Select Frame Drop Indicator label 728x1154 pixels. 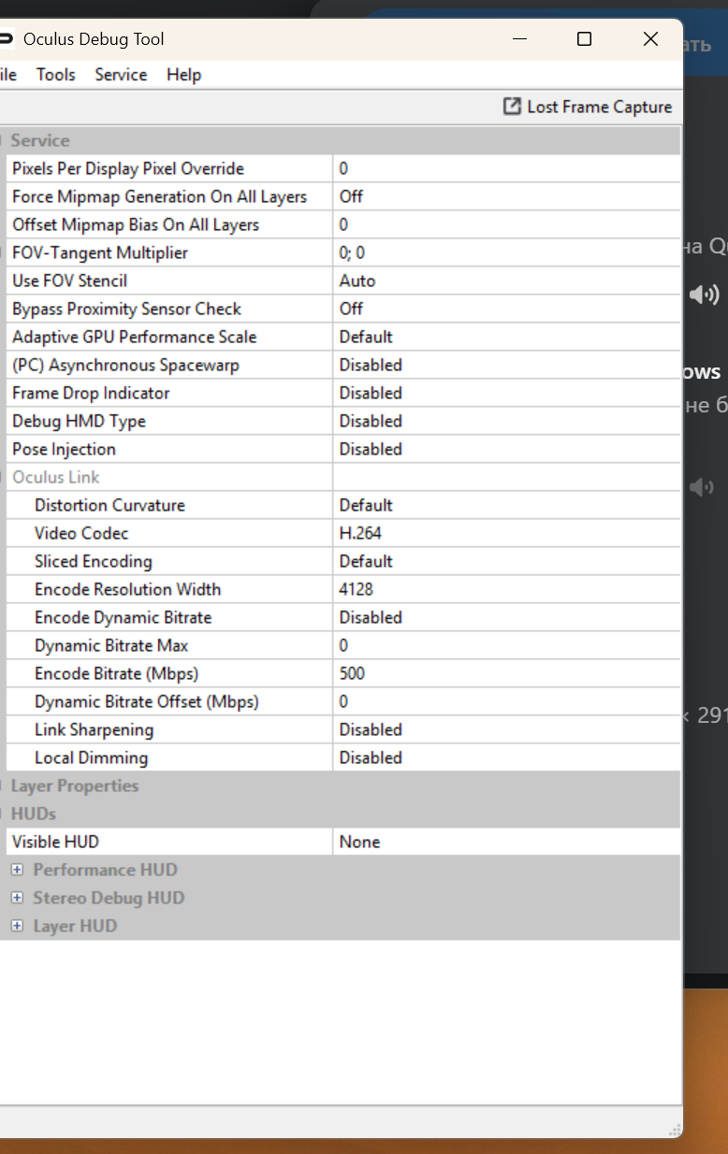pos(91,393)
